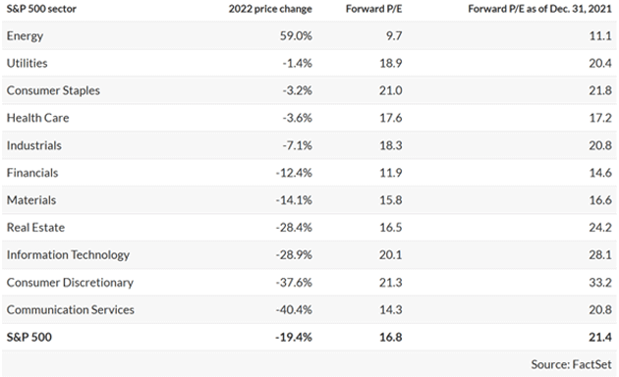The image size is (619, 377).
Task: Select the Information Technology row label
Action: pyautogui.click(x=68, y=255)
